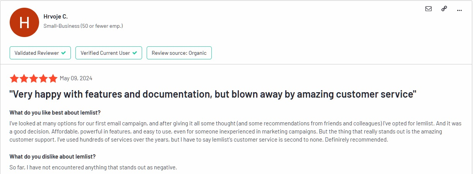Open the three-dots more options menu
The width and height of the screenshot is (473, 174).
[x=459, y=10]
